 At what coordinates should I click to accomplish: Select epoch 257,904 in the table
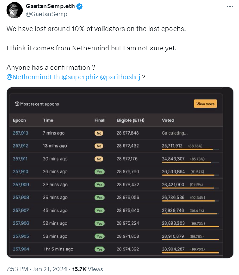pos(20,249)
